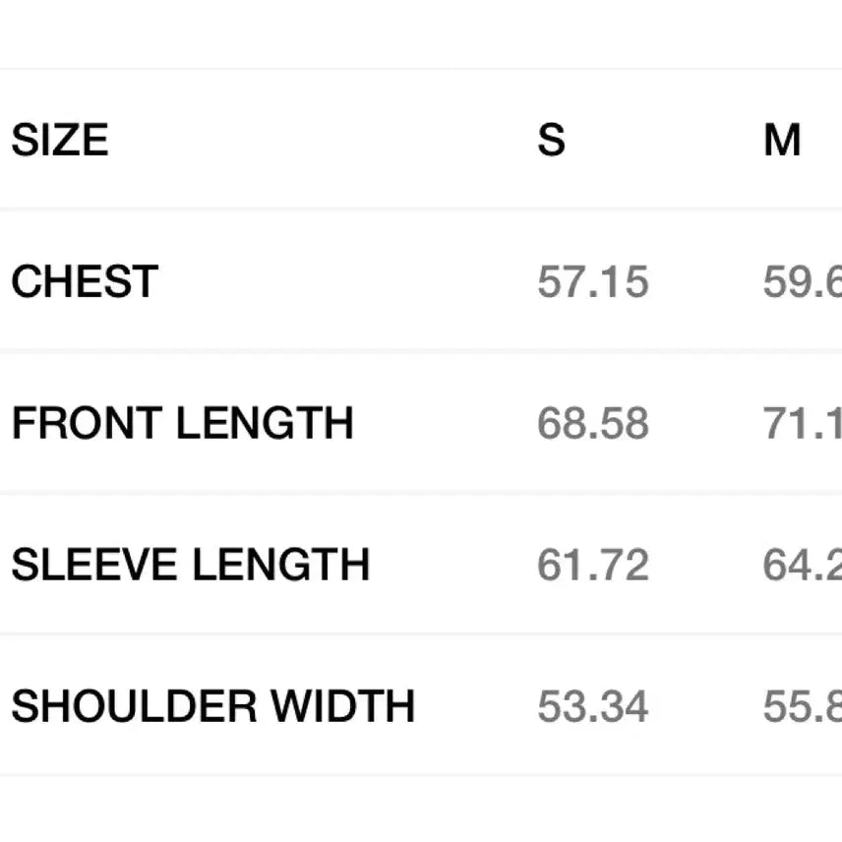
Task: Click the M size column header
Action: pyautogui.click(x=782, y=140)
